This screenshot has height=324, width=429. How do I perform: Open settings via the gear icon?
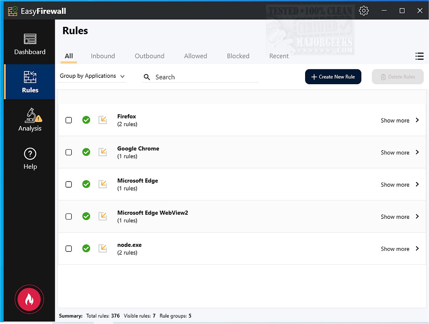[x=364, y=11]
